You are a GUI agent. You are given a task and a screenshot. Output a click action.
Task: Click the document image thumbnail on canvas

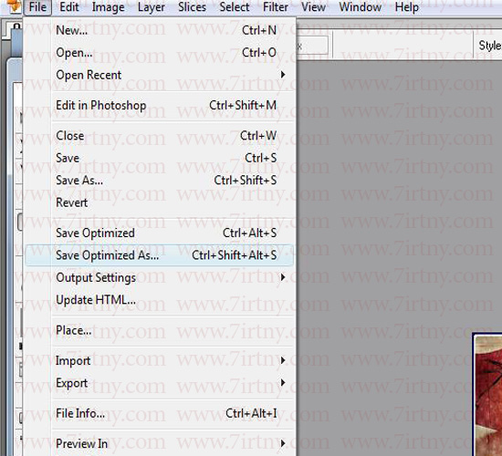point(487,394)
